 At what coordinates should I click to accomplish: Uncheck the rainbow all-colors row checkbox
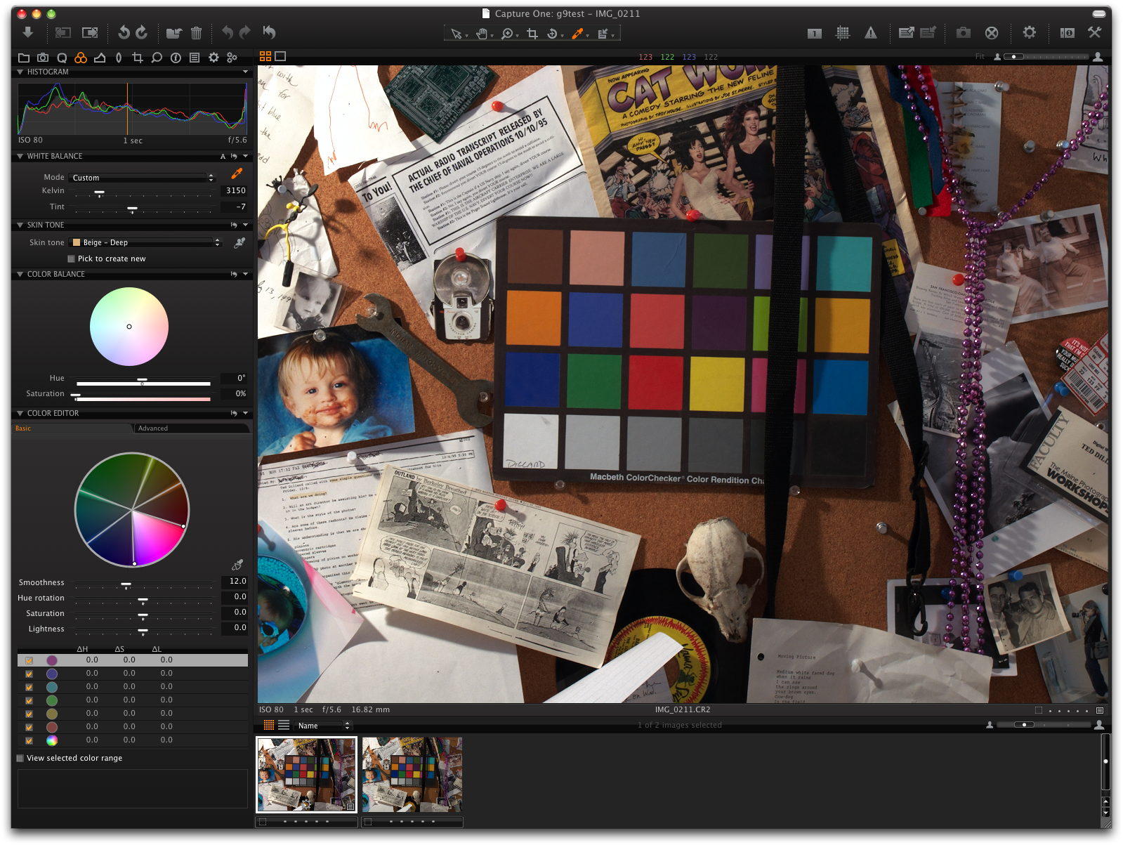(x=29, y=740)
